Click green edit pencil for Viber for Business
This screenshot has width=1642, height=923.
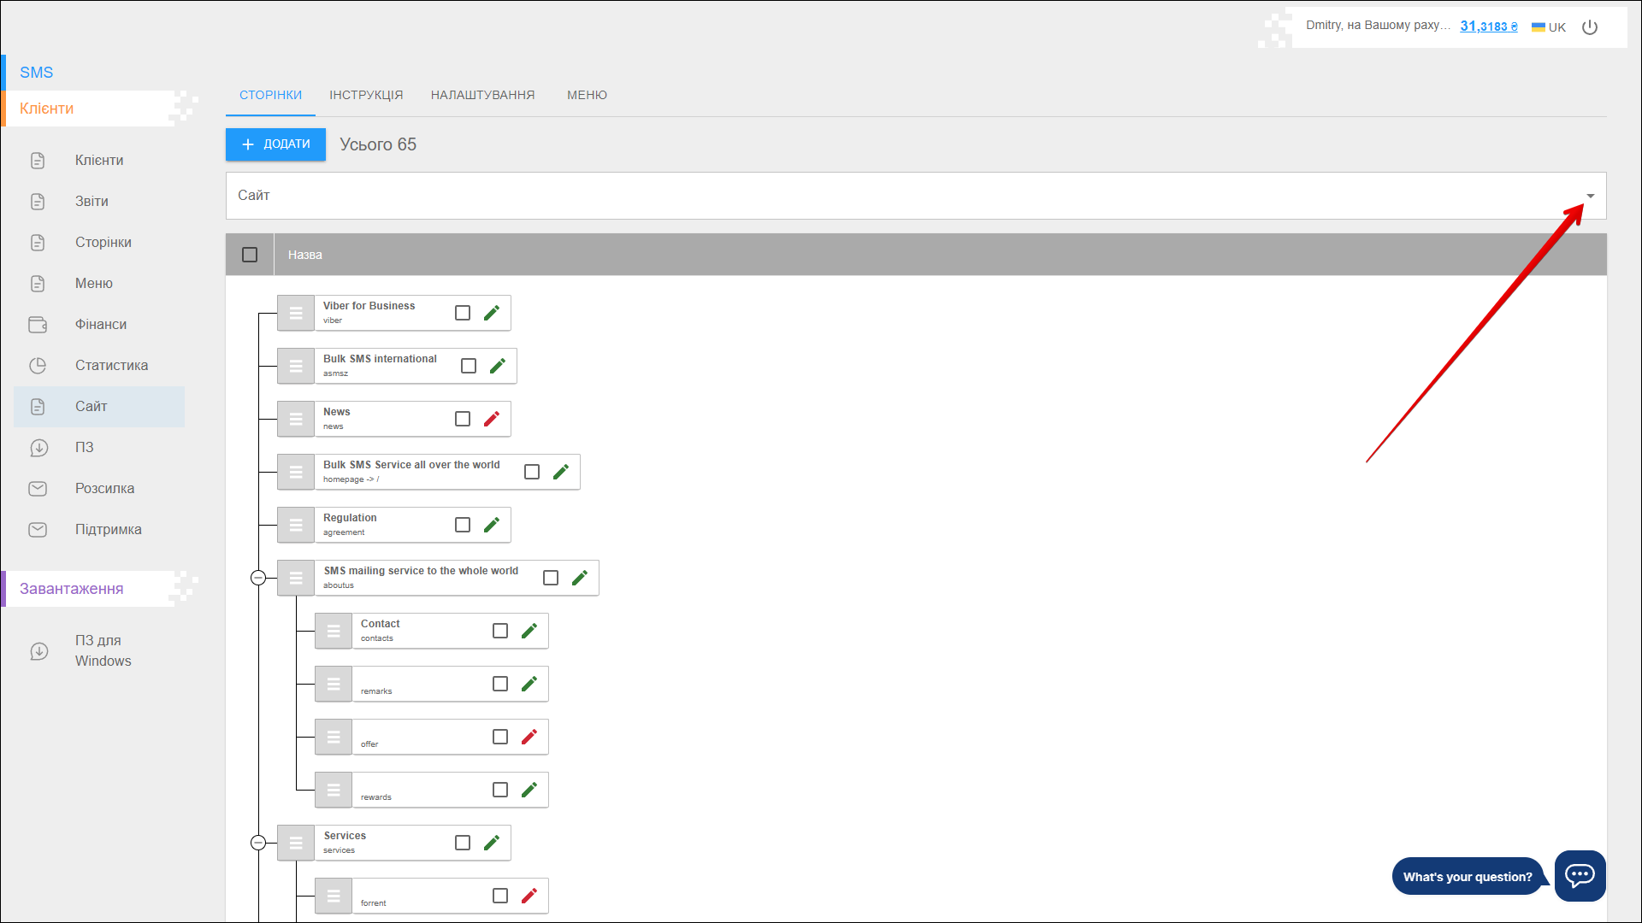coord(492,313)
